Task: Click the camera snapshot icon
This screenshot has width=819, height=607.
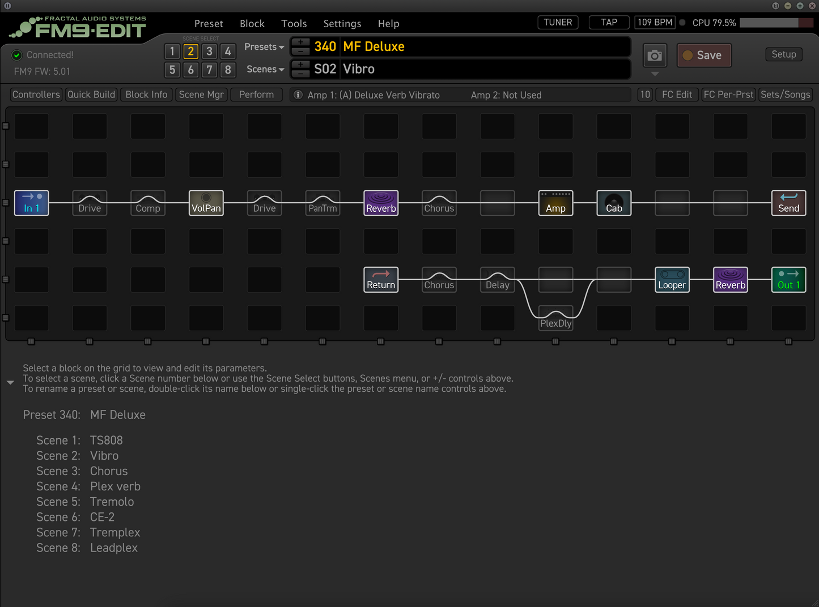Action: (x=655, y=55)
